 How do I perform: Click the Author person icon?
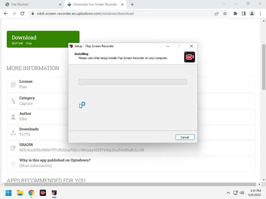(13, 117)
